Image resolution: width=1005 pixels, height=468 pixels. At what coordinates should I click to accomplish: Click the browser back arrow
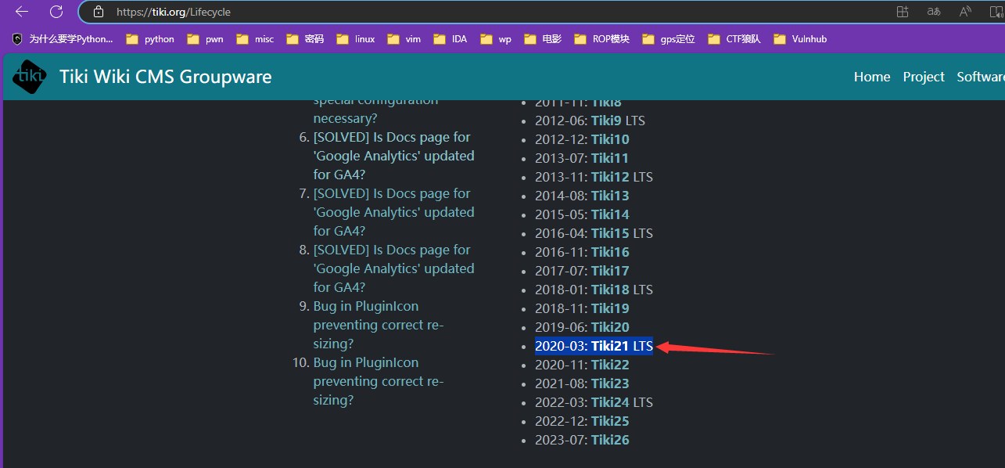22,12
